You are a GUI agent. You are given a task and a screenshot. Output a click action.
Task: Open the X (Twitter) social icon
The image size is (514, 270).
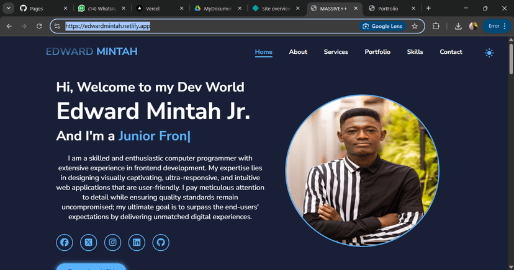coord(89,242)
